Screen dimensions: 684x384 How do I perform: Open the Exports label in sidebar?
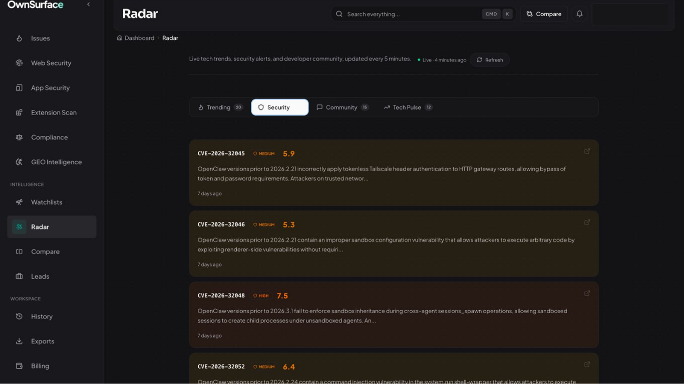click(43, 341)
